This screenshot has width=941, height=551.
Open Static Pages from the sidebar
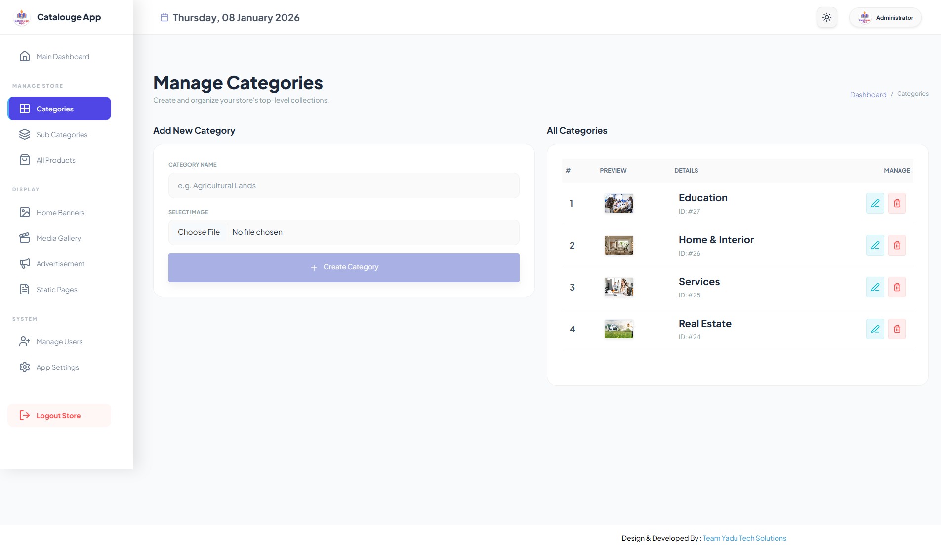(x=59, y=290)
